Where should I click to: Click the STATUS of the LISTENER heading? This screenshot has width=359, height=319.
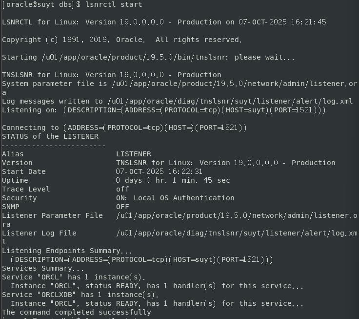(50, 136)
